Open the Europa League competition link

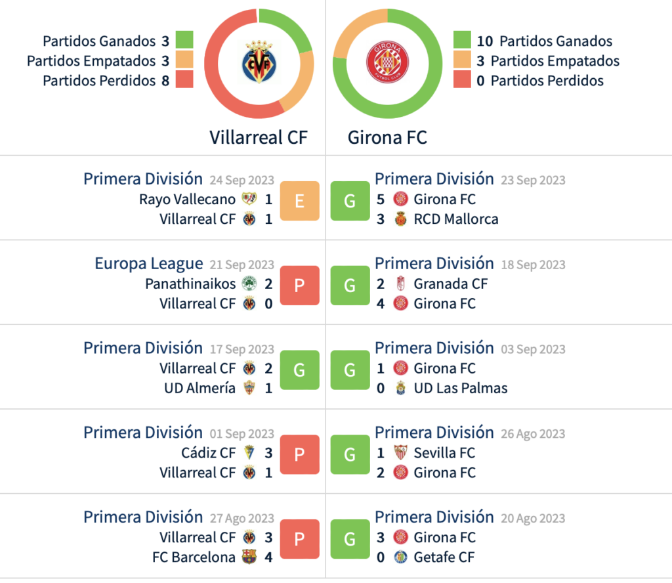pos(149,264)
